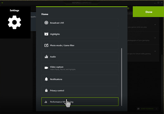Click the Audio levels icon

46,57
